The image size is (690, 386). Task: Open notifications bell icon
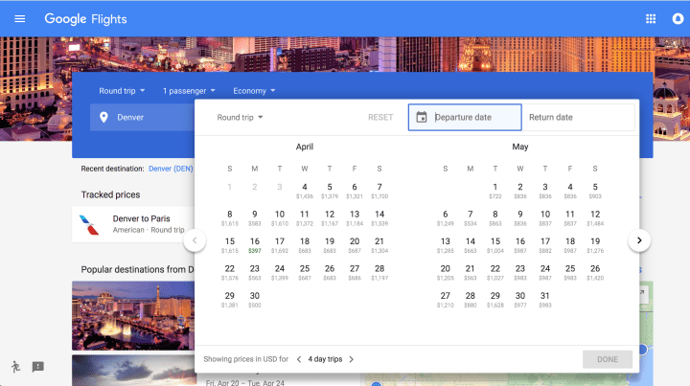(x=678, y=19)
